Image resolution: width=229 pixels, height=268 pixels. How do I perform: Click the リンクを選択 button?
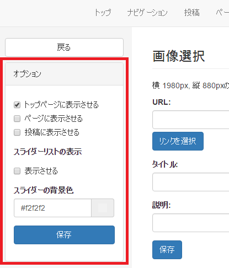[178, 141]
